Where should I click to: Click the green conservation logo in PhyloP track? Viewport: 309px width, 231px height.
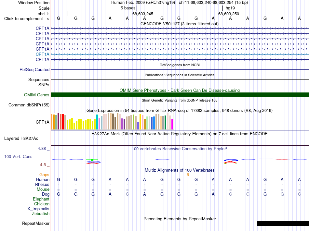92,160
